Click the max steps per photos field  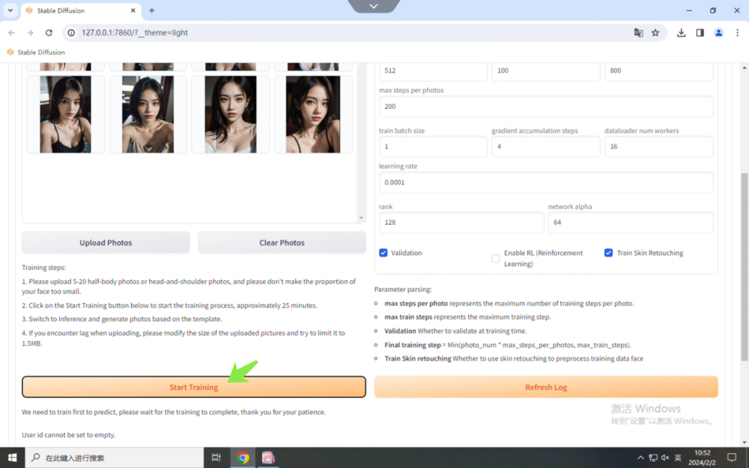pos(546,106)
